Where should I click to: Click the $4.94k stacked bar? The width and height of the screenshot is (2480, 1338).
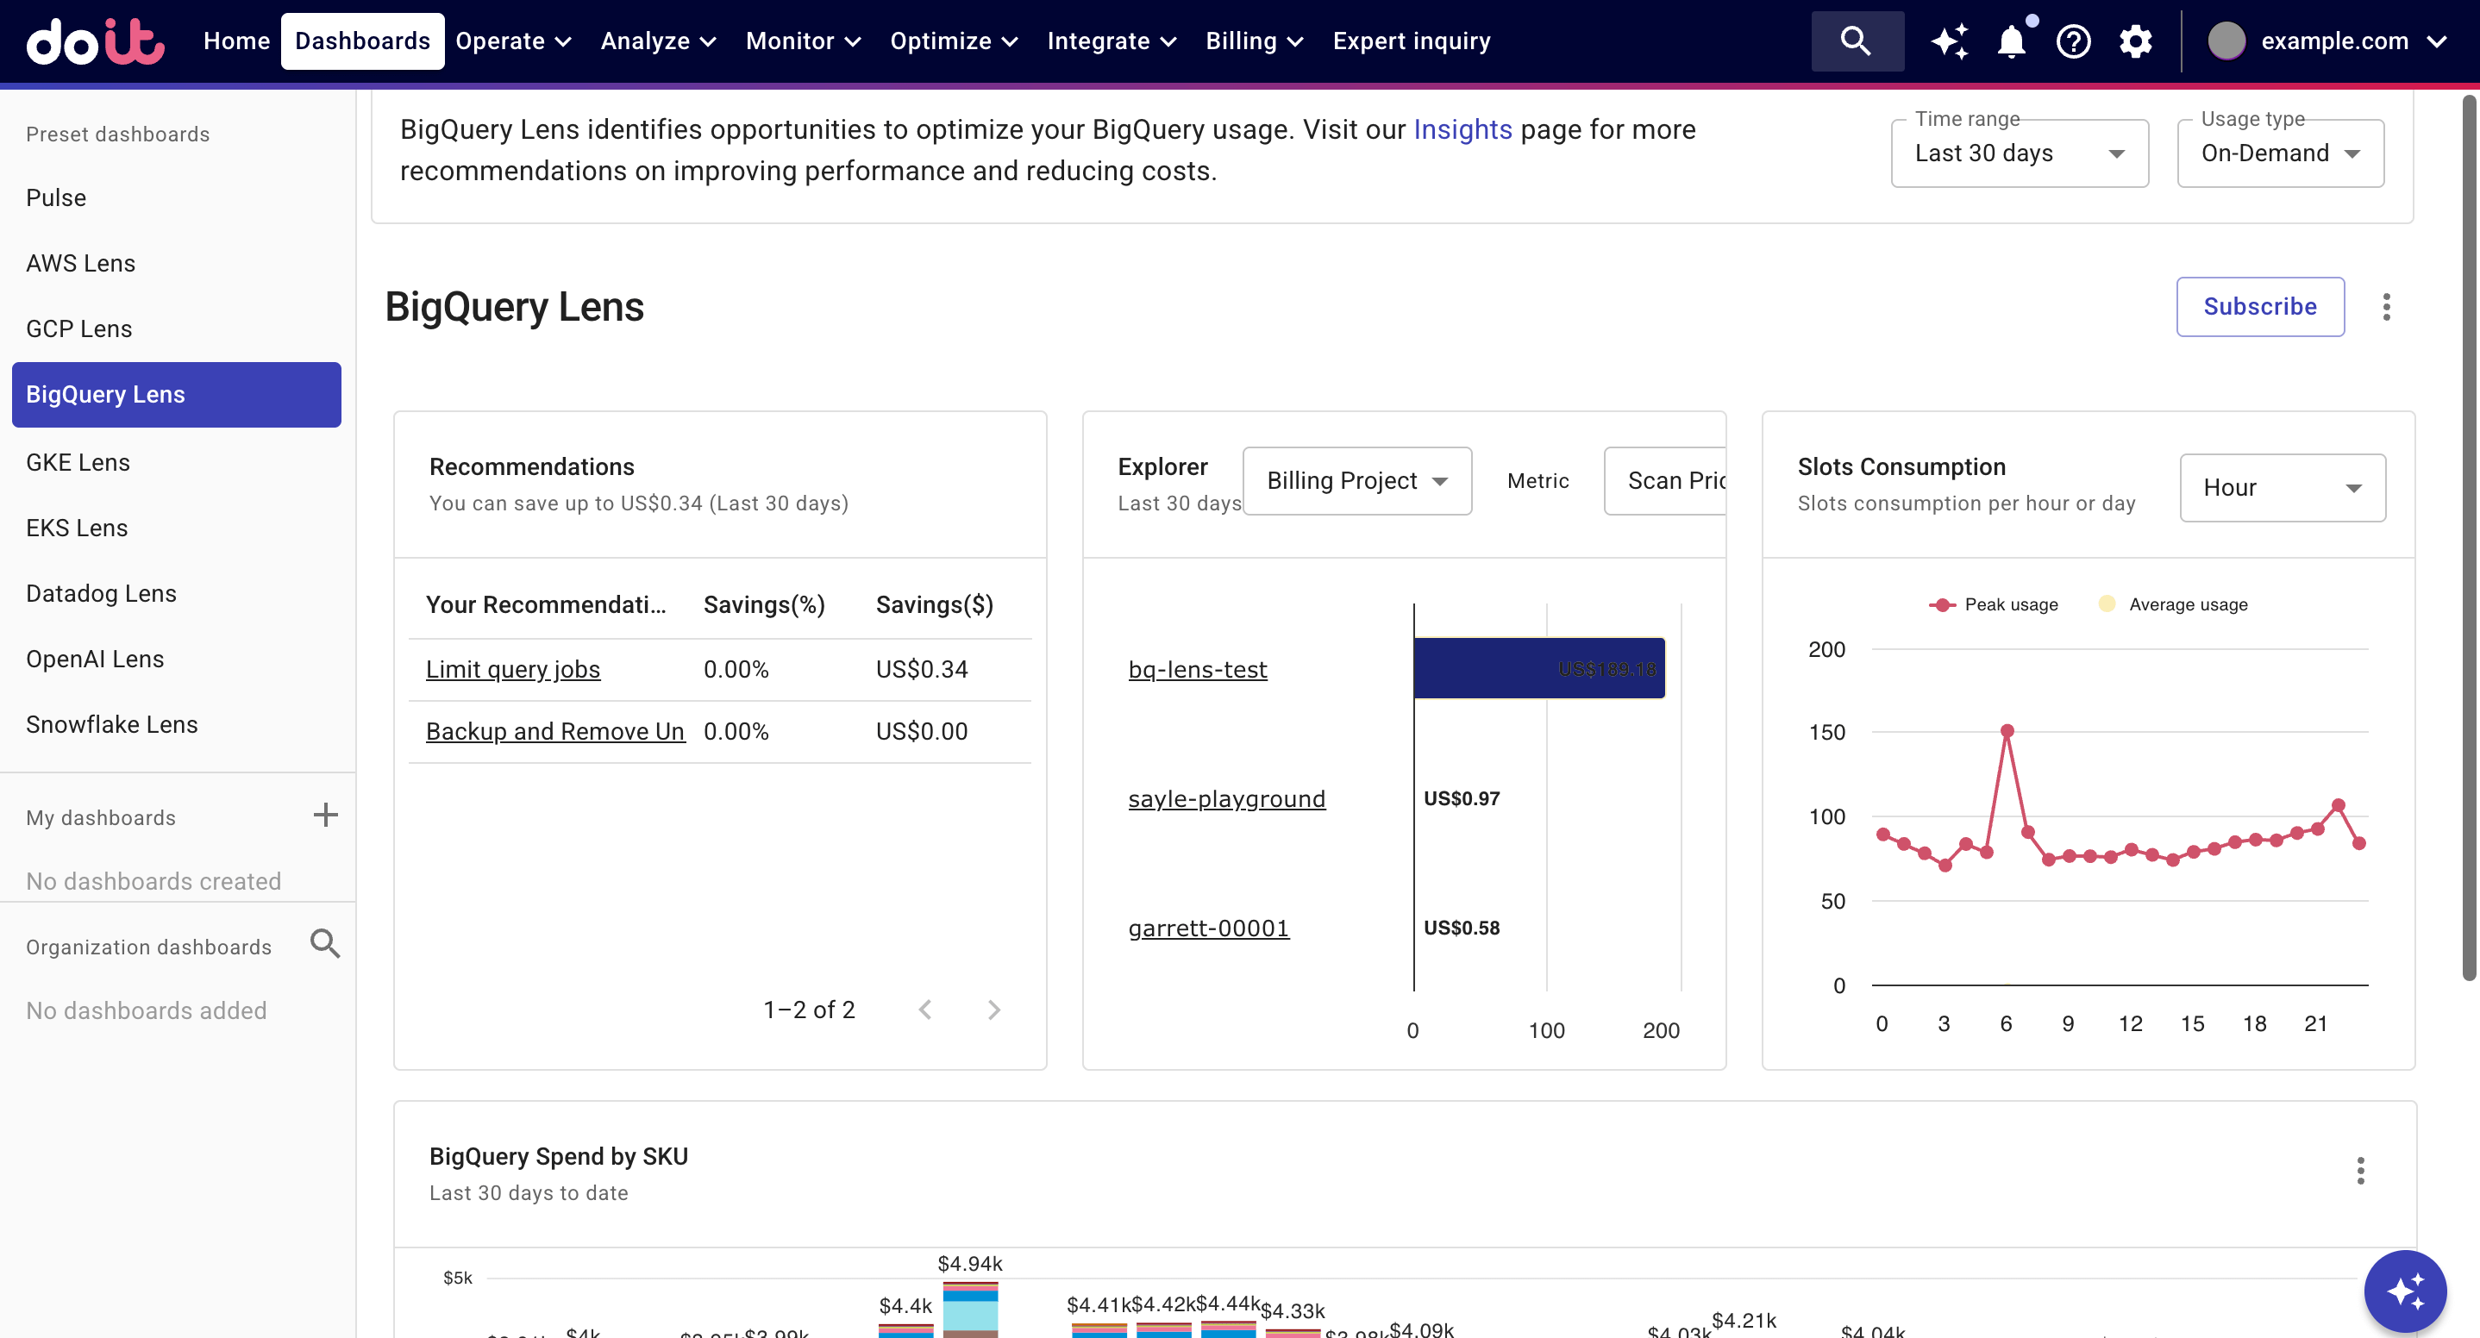coord(970,1310)
